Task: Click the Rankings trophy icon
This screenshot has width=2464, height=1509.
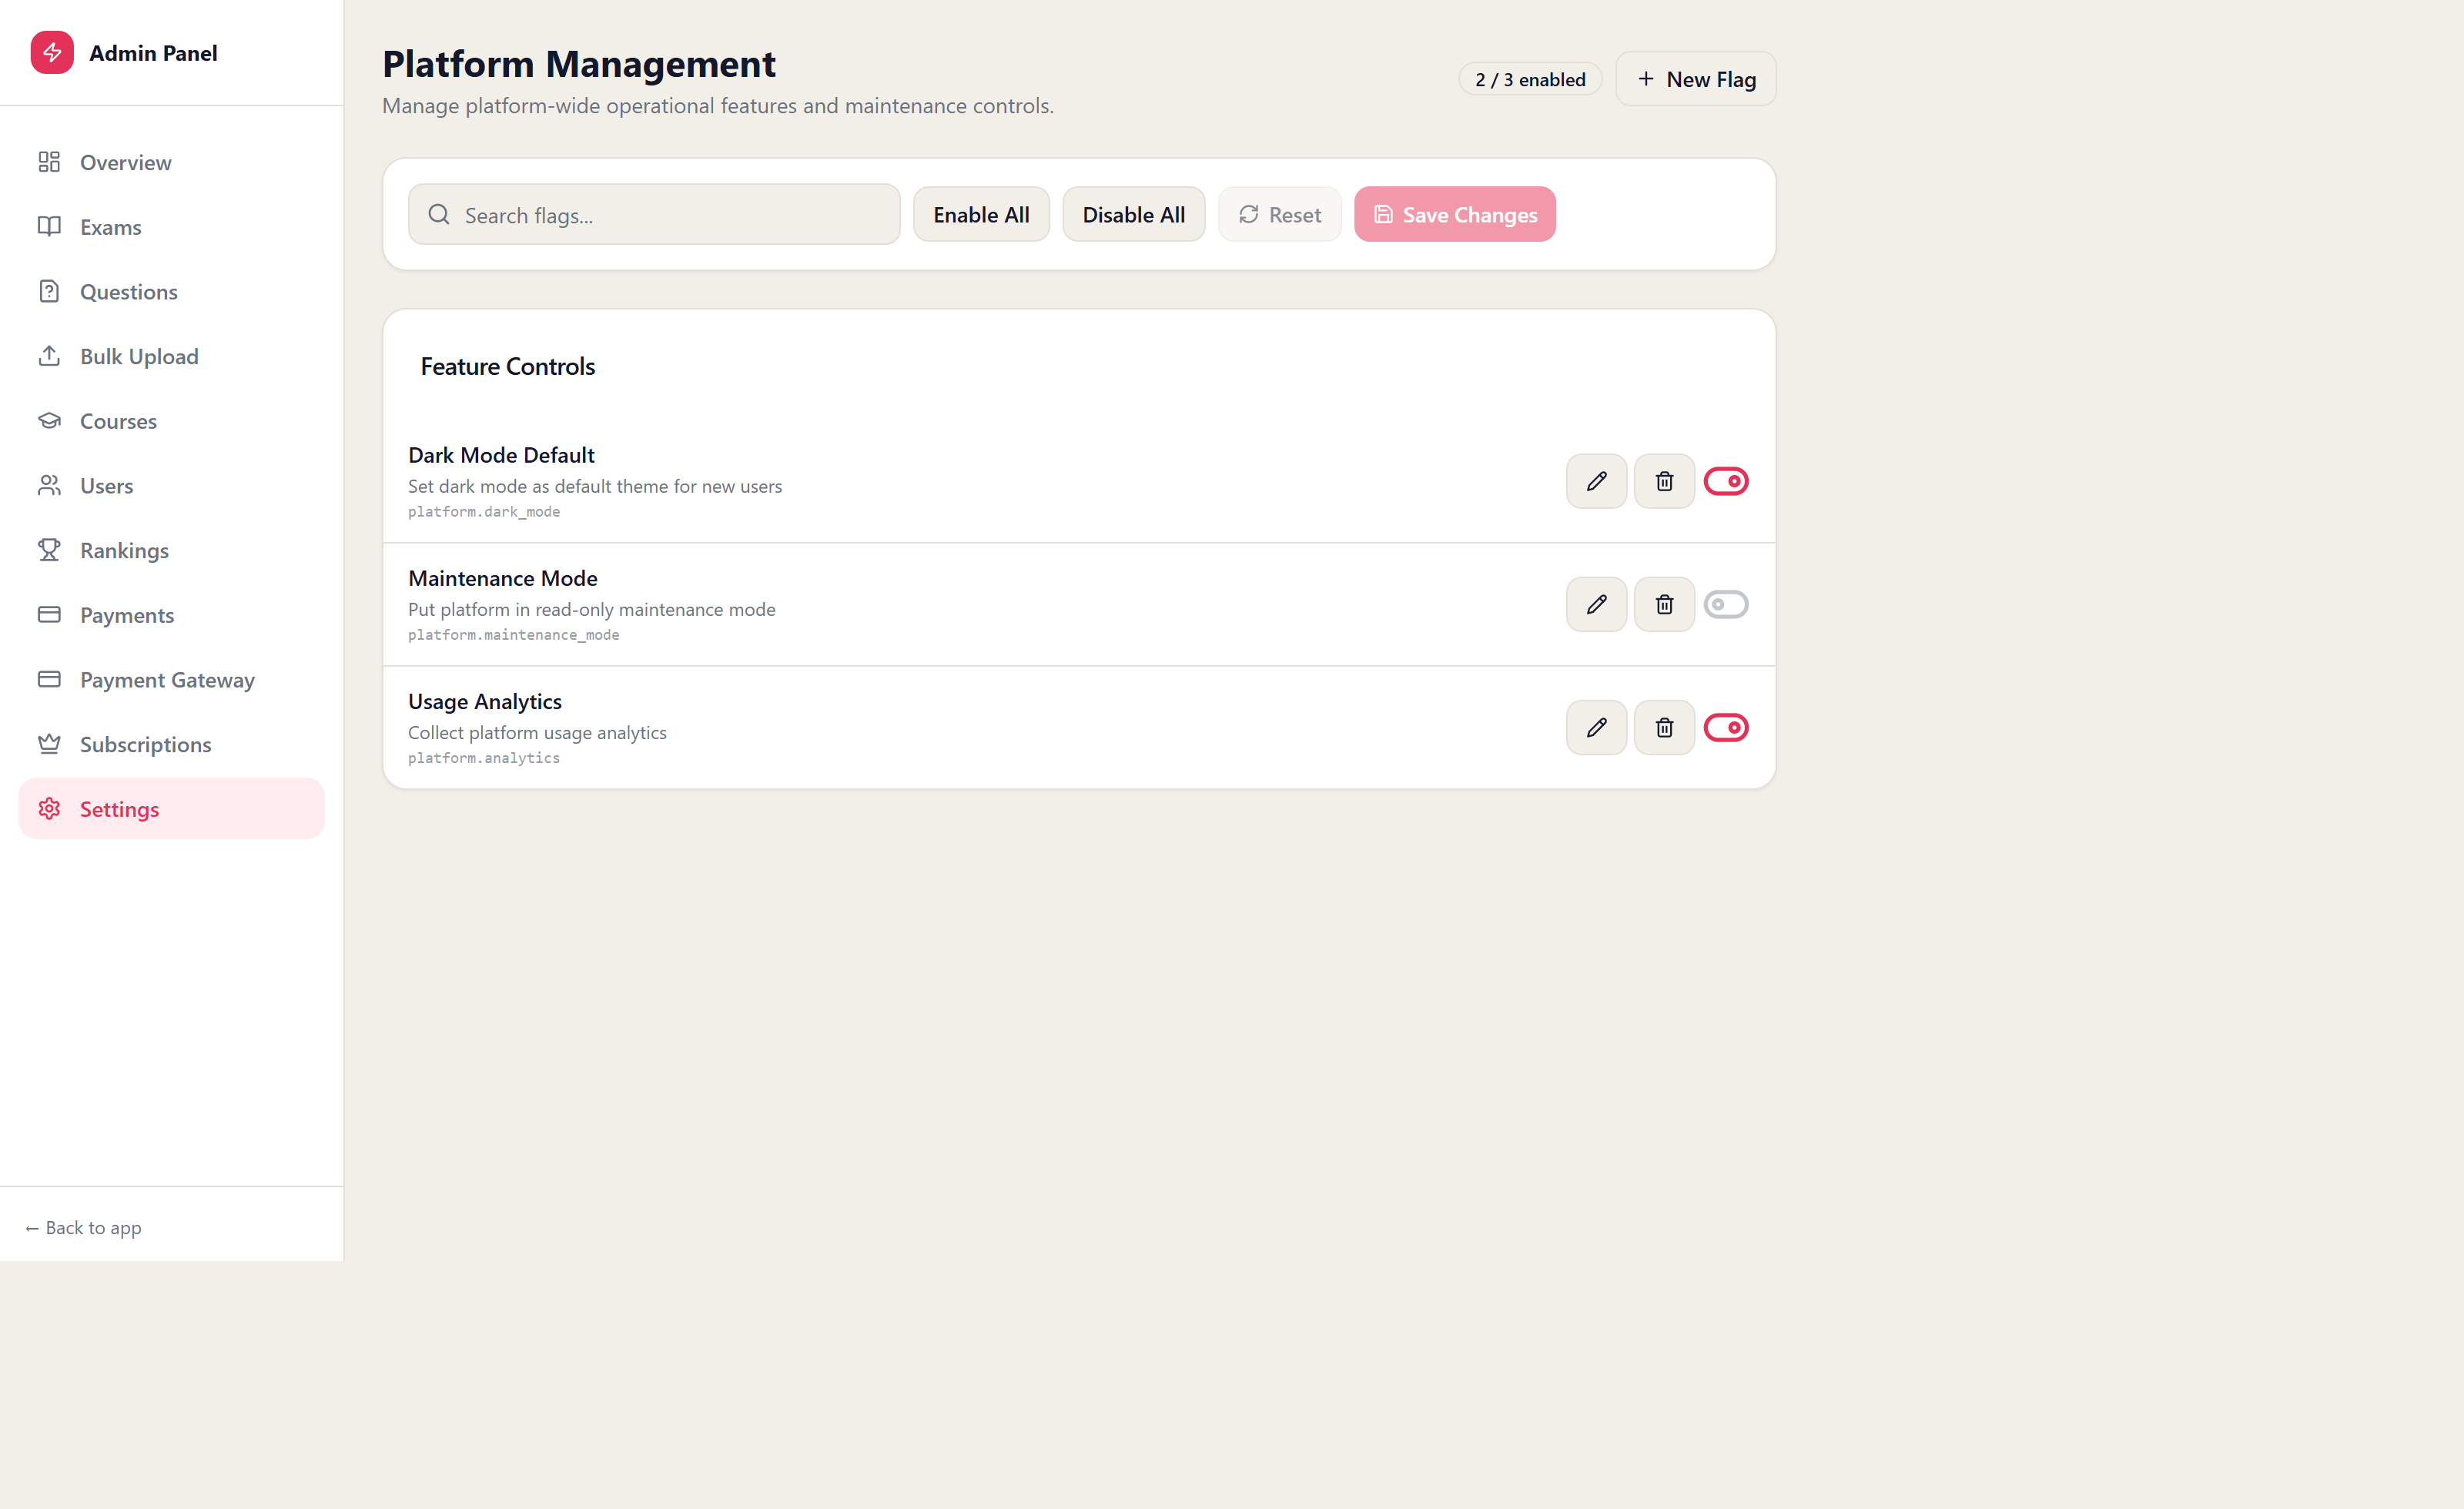Action: (x=49, y=550)
